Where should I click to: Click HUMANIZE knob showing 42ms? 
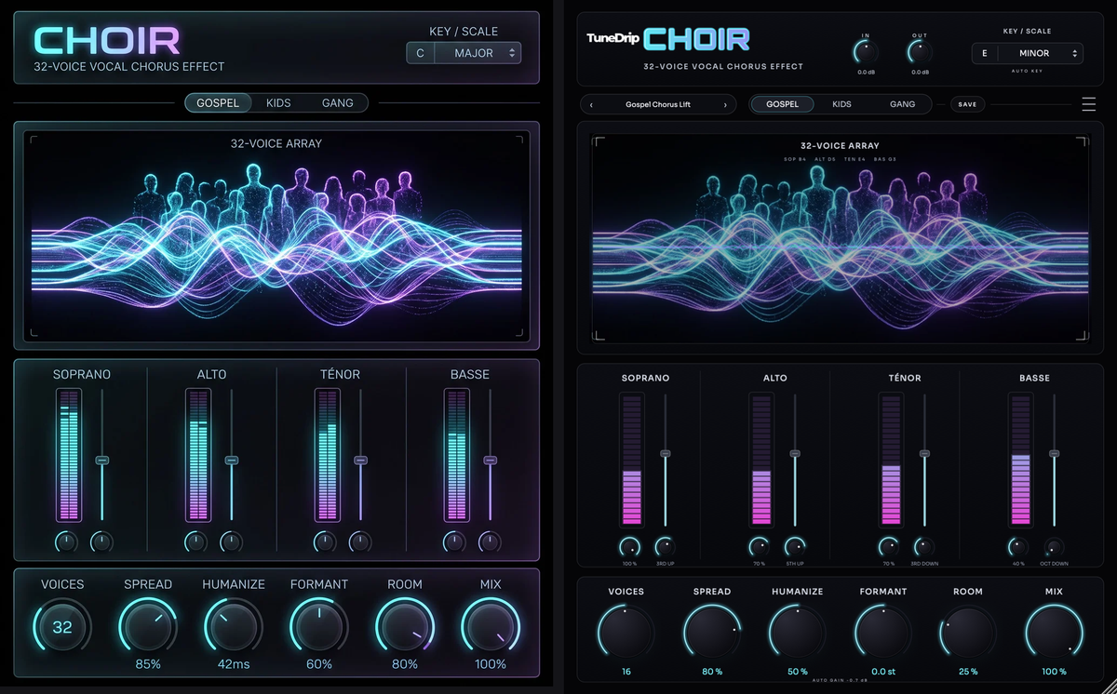click(x=234, y=627)
